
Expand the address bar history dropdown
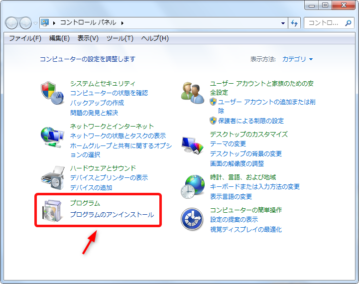click(283, 23)
